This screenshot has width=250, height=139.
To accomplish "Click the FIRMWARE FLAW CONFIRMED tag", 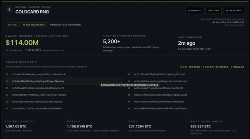I will [x=65, y=25].
